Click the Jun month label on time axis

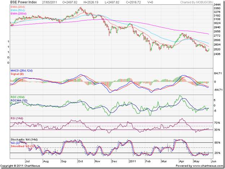214,161
